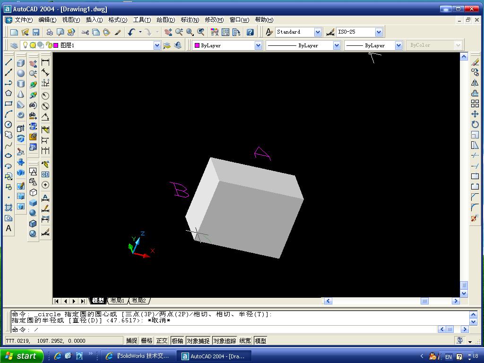Screen dimensions: 484x363
Task: Open the 视图(V) menu
Action: pos(71,20)
